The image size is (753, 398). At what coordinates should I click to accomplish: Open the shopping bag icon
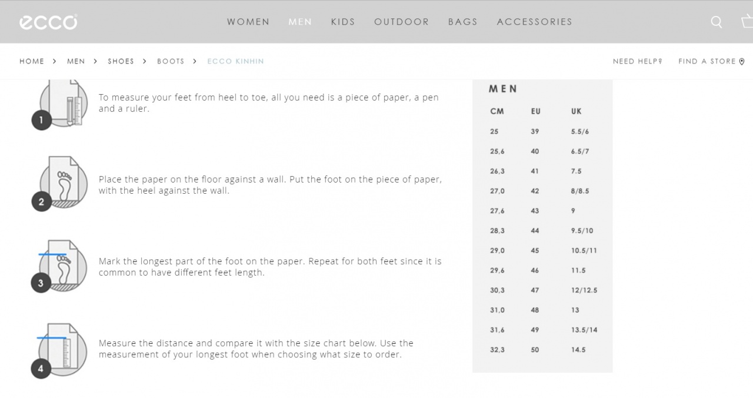pos(747,22)
